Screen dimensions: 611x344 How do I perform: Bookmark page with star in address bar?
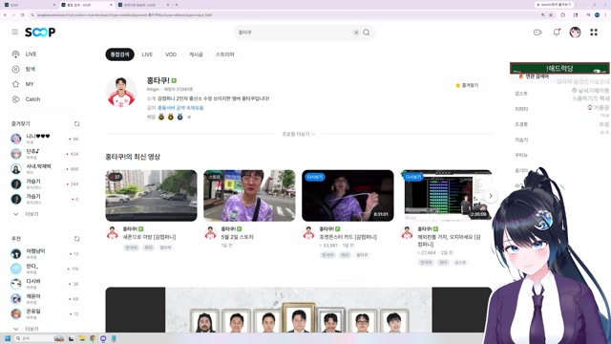point(551,15)
